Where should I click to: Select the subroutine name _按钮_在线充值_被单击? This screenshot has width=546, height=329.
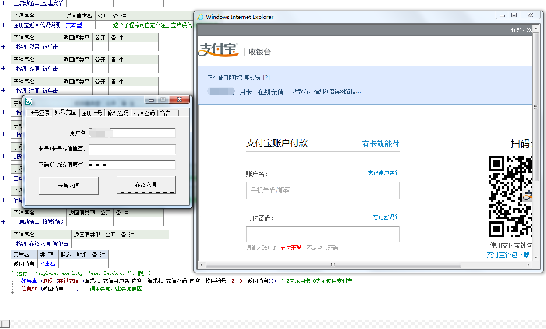click(x=41, y=244)
